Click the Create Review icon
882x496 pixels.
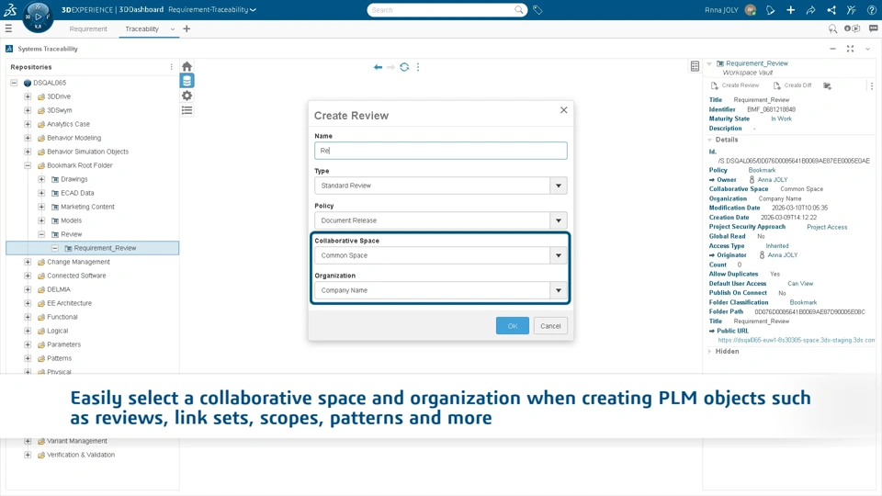(715, 85)
